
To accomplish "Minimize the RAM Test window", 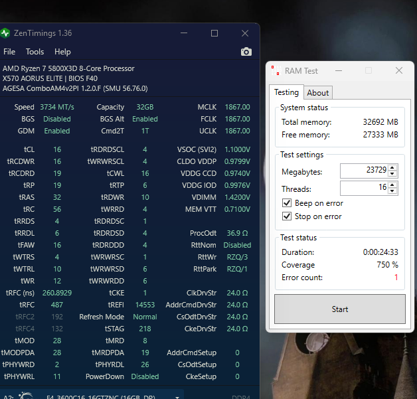I will point(339,71).
